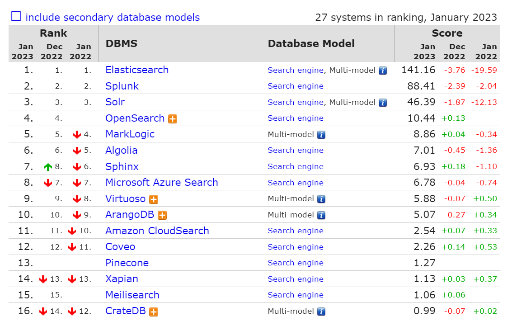Click the Search engine link in Xapian row
Image resolution: width=531 pixels, height=321 pixels.
[x=295, y=279]
